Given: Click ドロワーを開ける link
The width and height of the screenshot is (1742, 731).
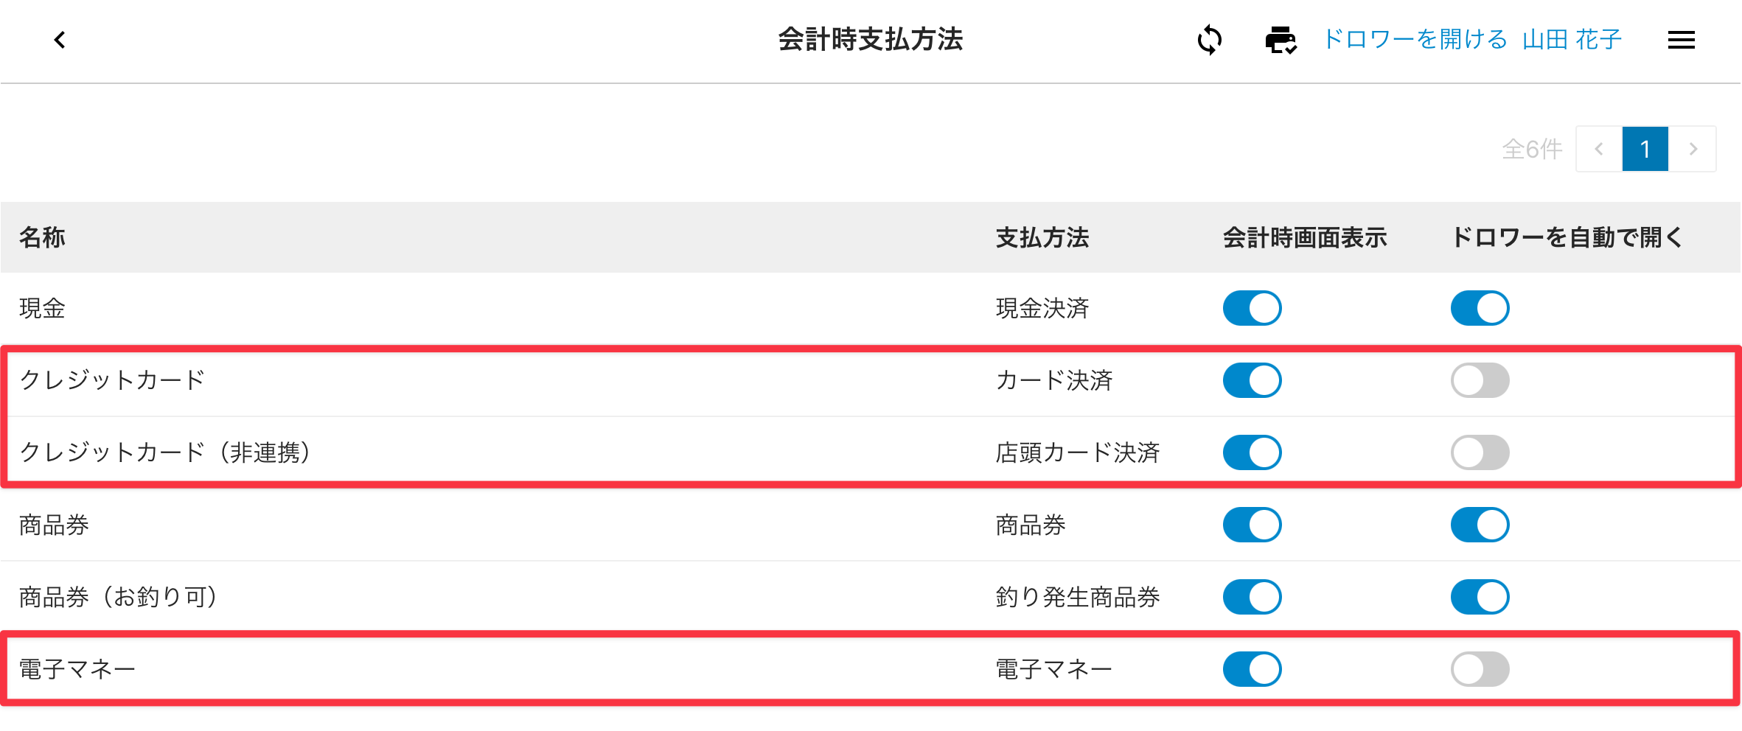Looking at the screenshot, I should click(x=1415, y=40).
